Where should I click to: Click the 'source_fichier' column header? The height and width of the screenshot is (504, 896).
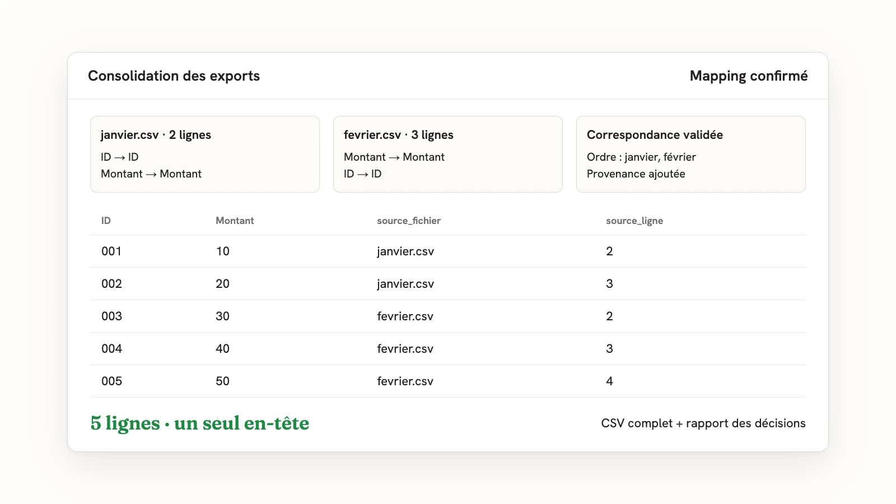coord(409,221)
